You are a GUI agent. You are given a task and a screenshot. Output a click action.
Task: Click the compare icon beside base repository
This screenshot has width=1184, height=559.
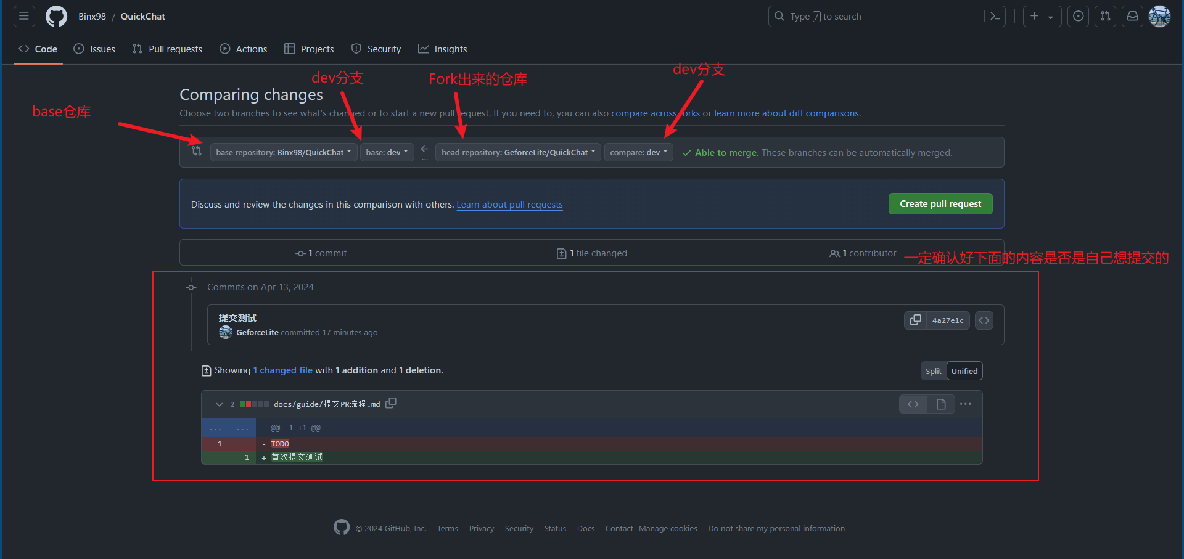pyautogui.click(x=196, y=151)
